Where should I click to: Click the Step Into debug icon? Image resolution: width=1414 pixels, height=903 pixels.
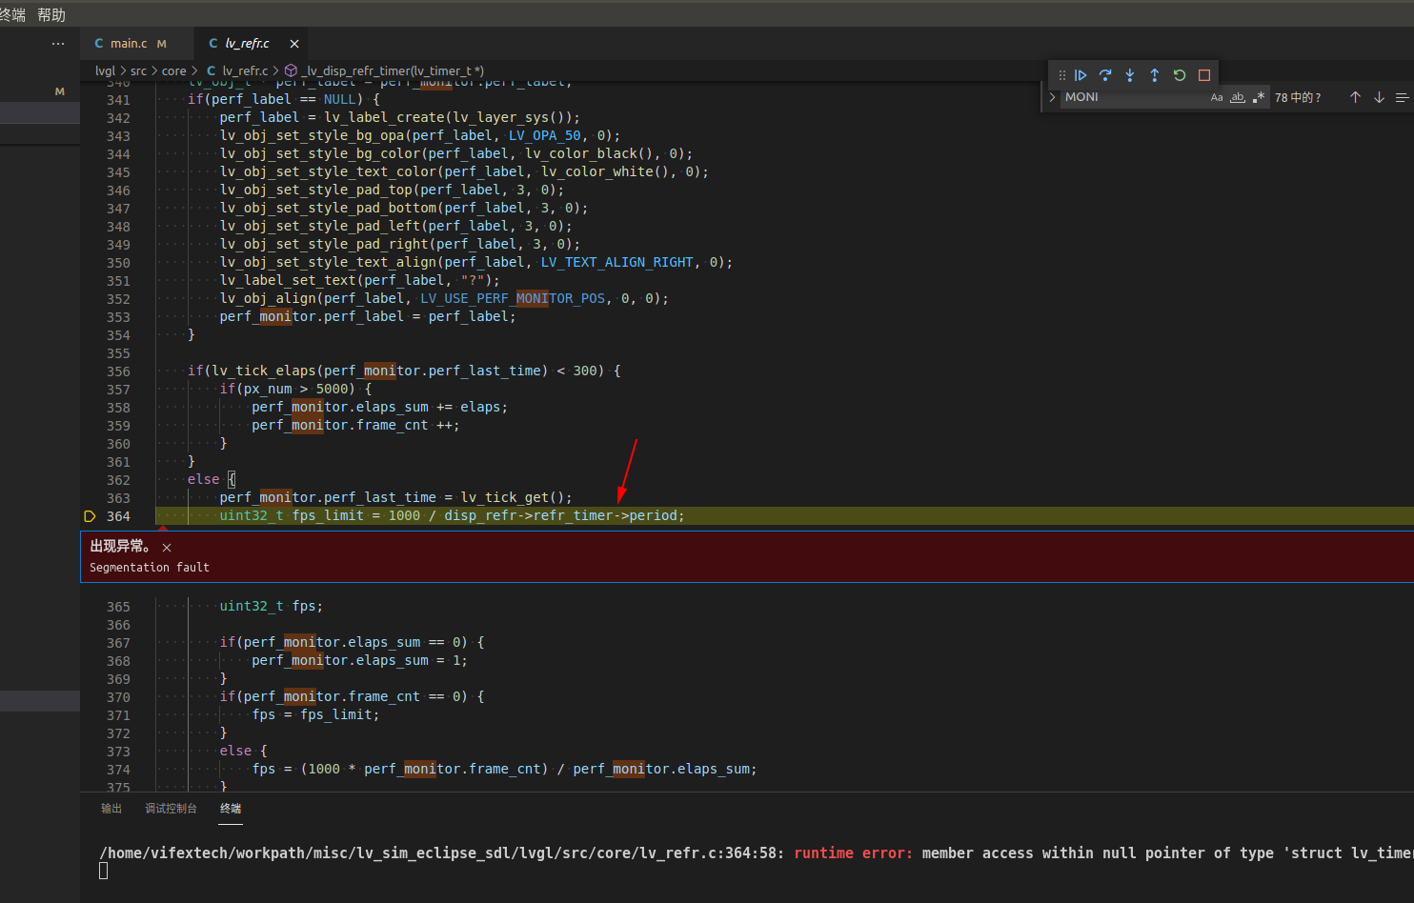click(1130, 74)
